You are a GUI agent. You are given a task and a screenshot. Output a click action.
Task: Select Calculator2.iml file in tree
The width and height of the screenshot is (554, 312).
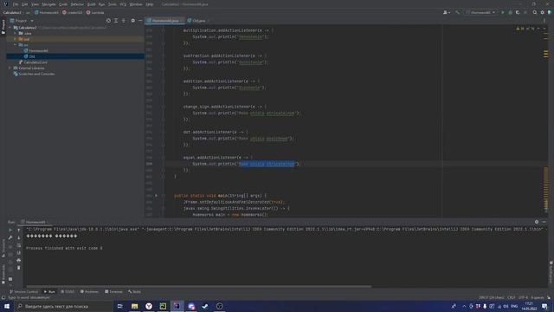pos(33,62)
